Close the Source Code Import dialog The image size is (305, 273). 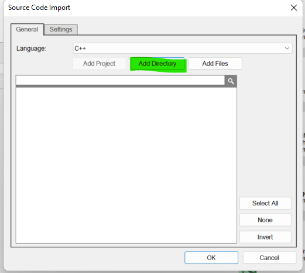coord(294,8)
